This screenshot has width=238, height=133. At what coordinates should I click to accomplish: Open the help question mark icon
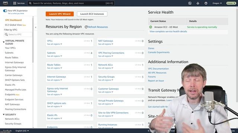206,3
